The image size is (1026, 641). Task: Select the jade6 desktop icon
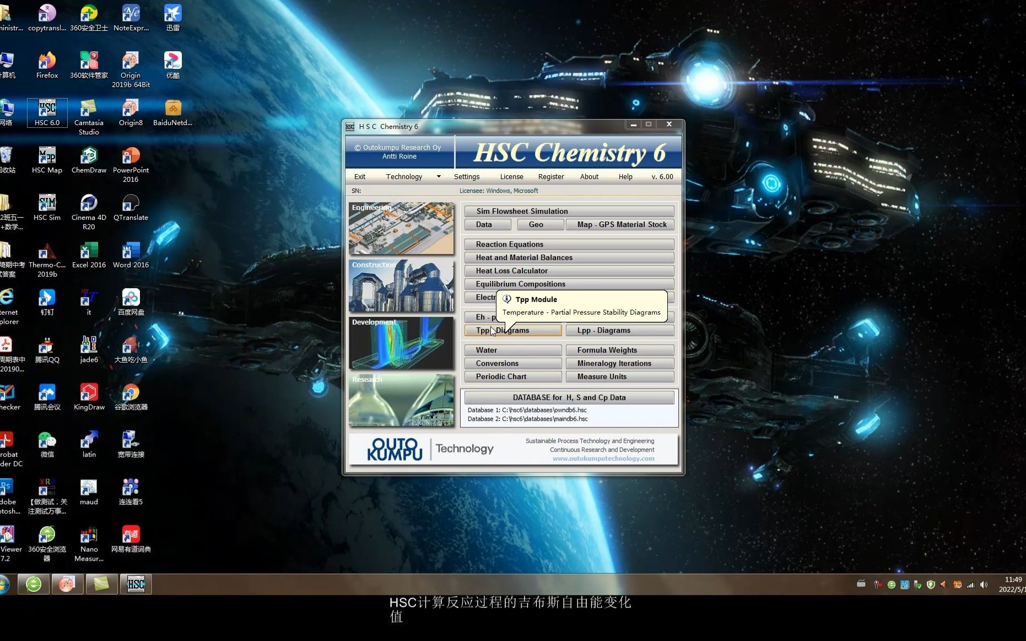point(89,350)
